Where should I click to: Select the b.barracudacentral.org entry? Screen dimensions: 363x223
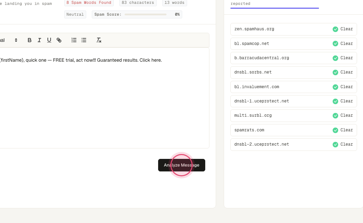coord(294,58)
